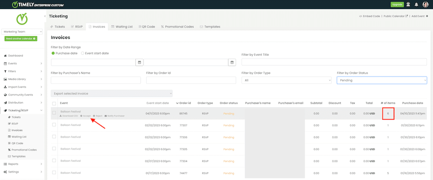Open calendar picker for end date
The height and width of the screenshot is (180, 433).
coord(232,62)
